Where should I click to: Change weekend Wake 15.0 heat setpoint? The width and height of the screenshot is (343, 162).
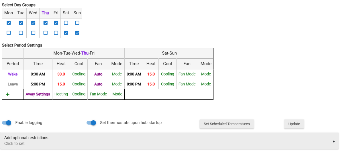click(151, 74)
